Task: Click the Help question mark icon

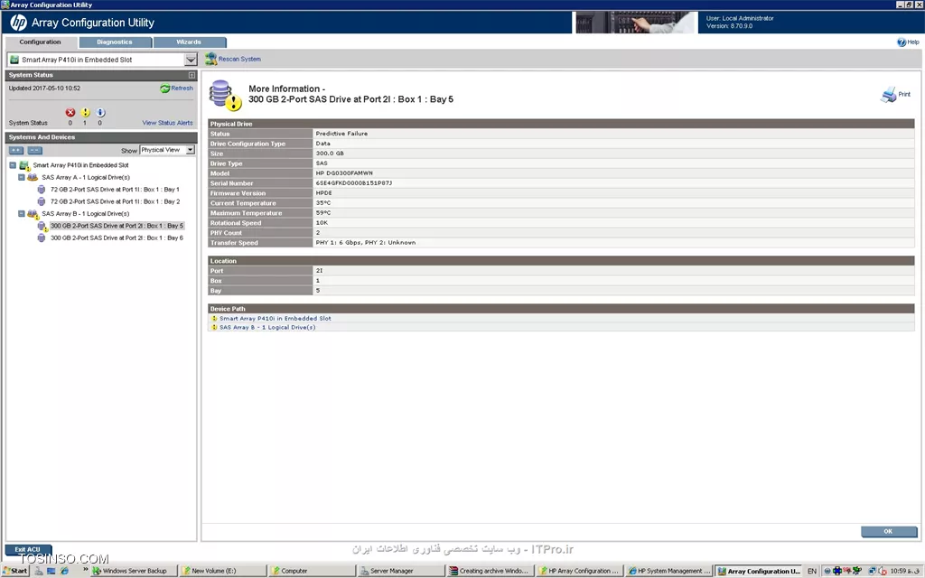Action: click(902, 42)
